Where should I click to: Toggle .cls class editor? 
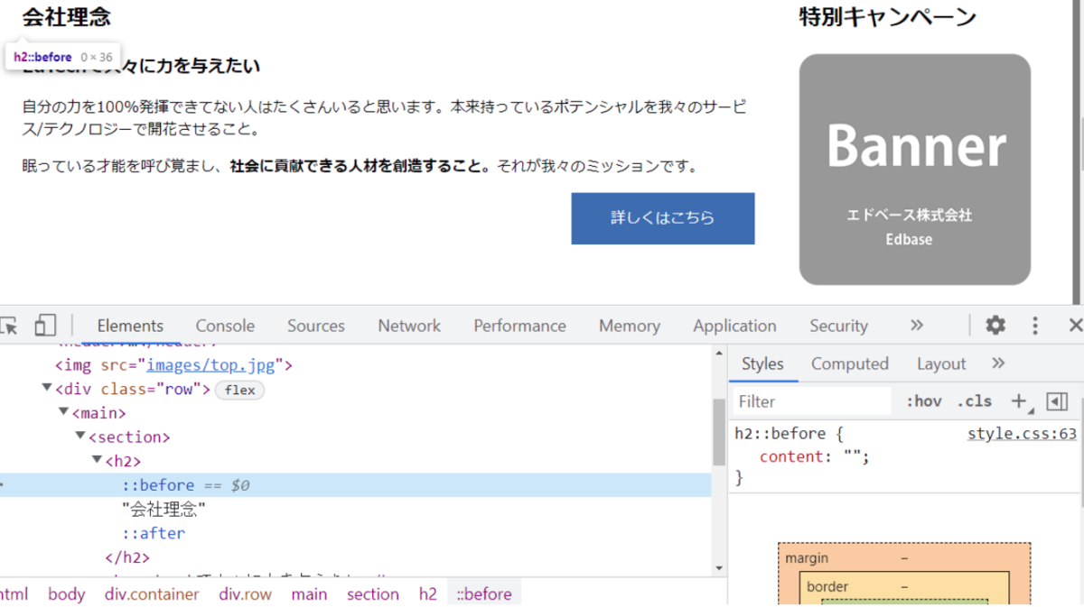pyautogui.click(x=975, y=401)
